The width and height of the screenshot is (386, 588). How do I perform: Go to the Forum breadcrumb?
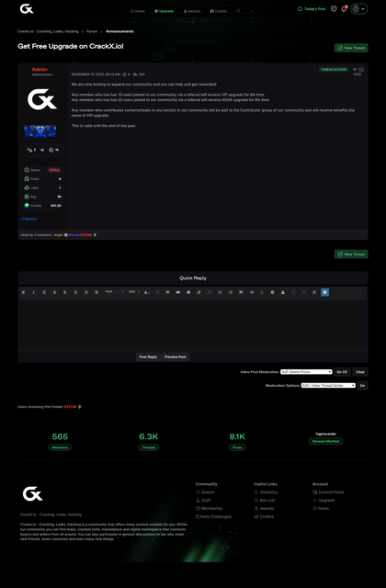click(x=92, y=31)
